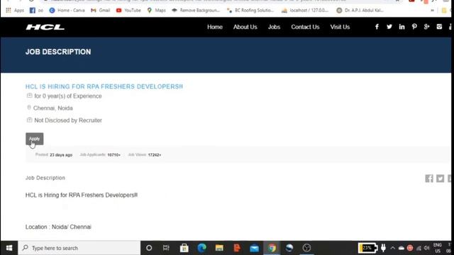454x255 pixels.
Task: Open Contact Us menu item
Action: pyautogui.click(x=305, y=27)
